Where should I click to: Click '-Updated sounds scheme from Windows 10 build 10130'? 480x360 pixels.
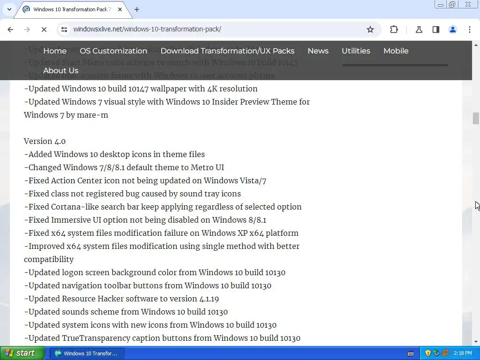click(x=126, y=312)
